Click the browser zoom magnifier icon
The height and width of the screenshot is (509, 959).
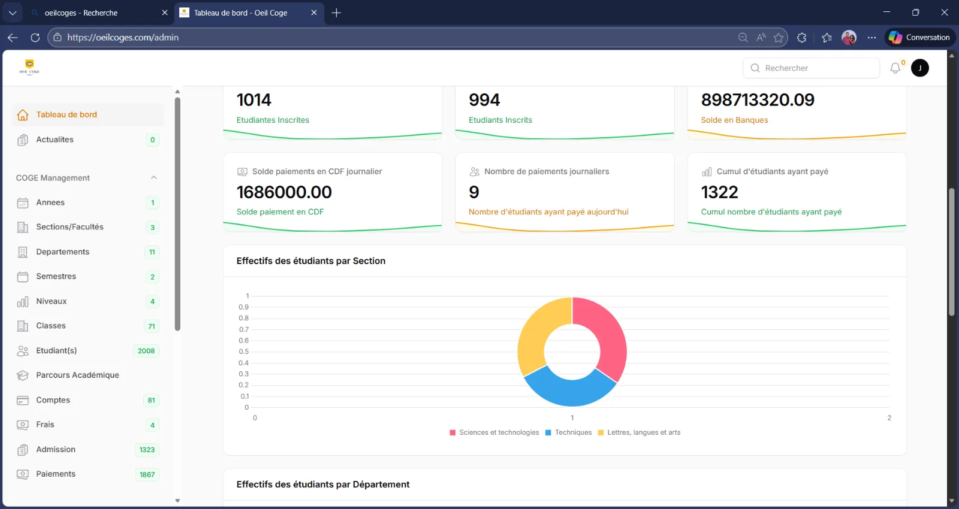click(x=743, y=38)
